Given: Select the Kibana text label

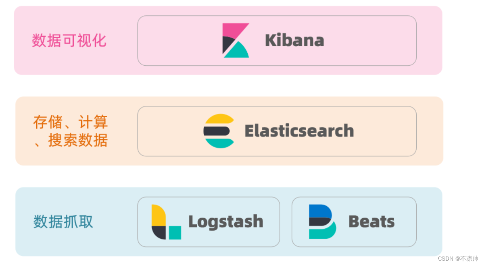Looking at the screenshot, I should pos(294,41).
